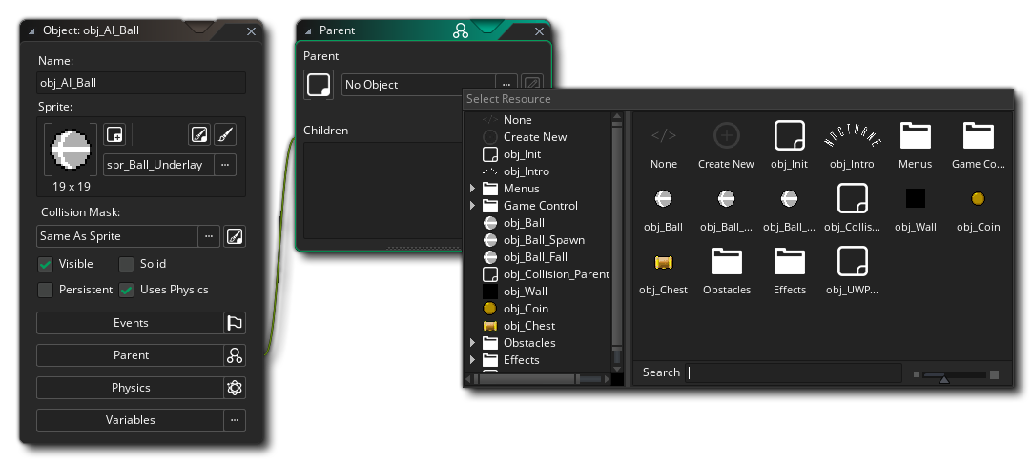The width and height of the screenshot is (1033, 463).
Task: Open the Physics settings button
Action: pos(131,388)
